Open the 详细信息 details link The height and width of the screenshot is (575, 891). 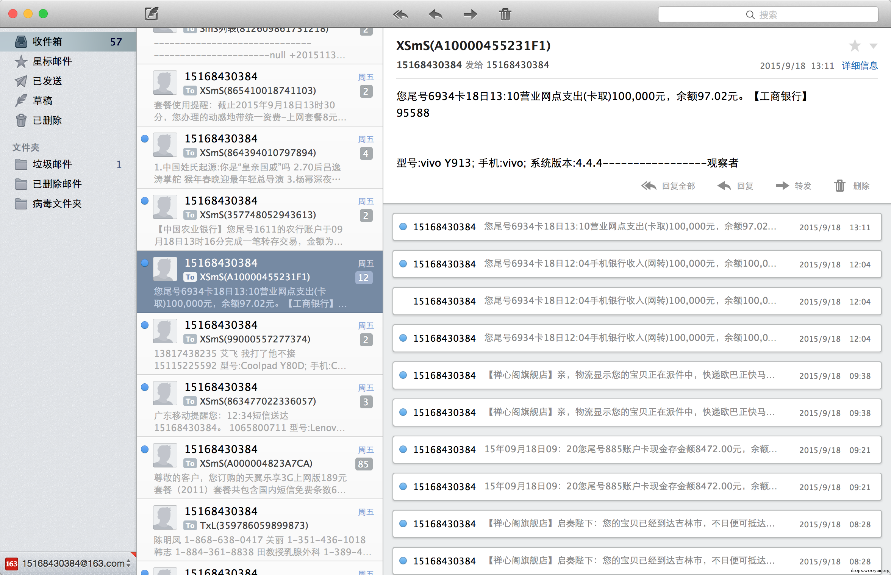[860, 66]
